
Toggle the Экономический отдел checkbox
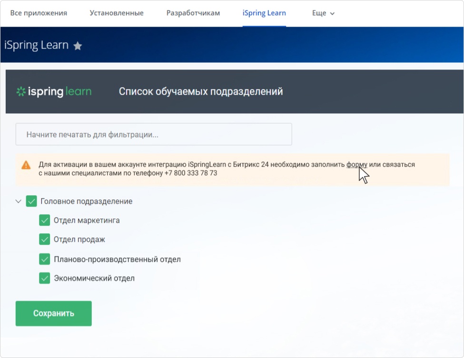(x=44, y=278)
